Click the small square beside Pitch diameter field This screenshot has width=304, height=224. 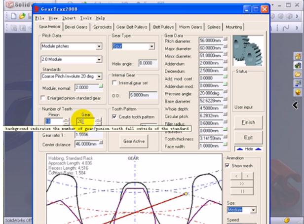coord(225,39)
